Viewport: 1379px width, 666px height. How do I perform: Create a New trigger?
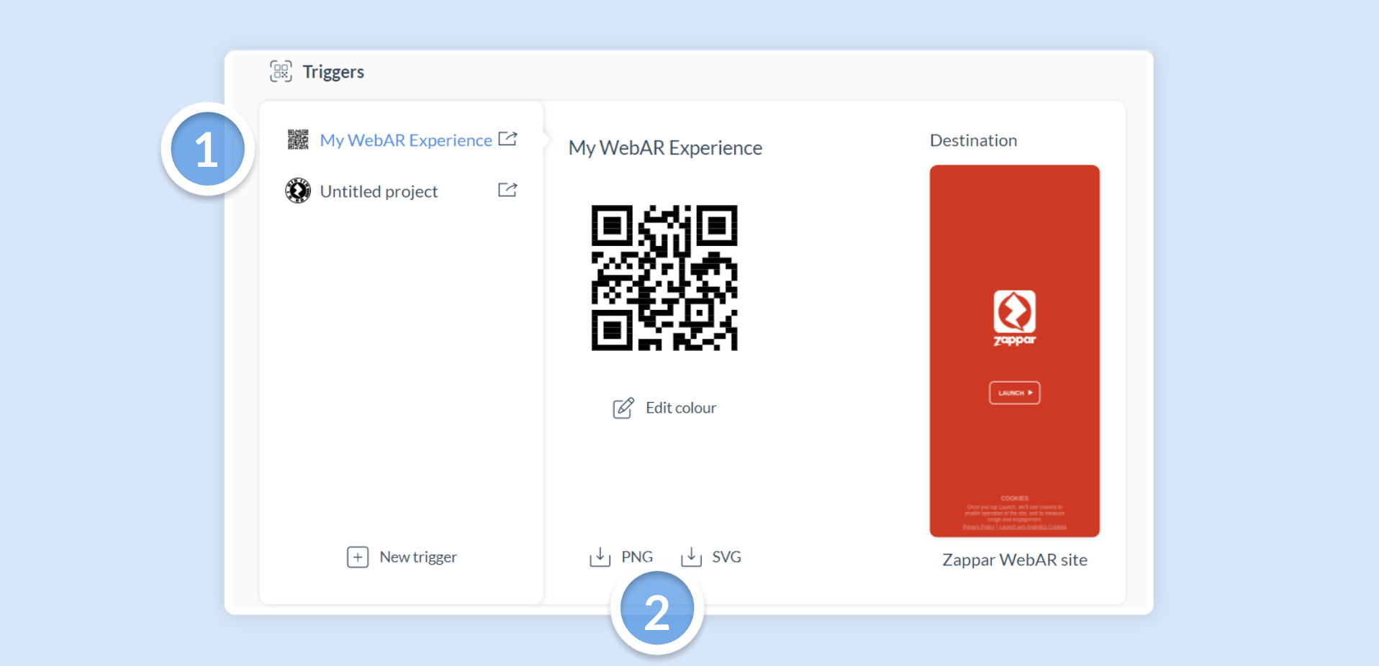click(x=418, y=557)
